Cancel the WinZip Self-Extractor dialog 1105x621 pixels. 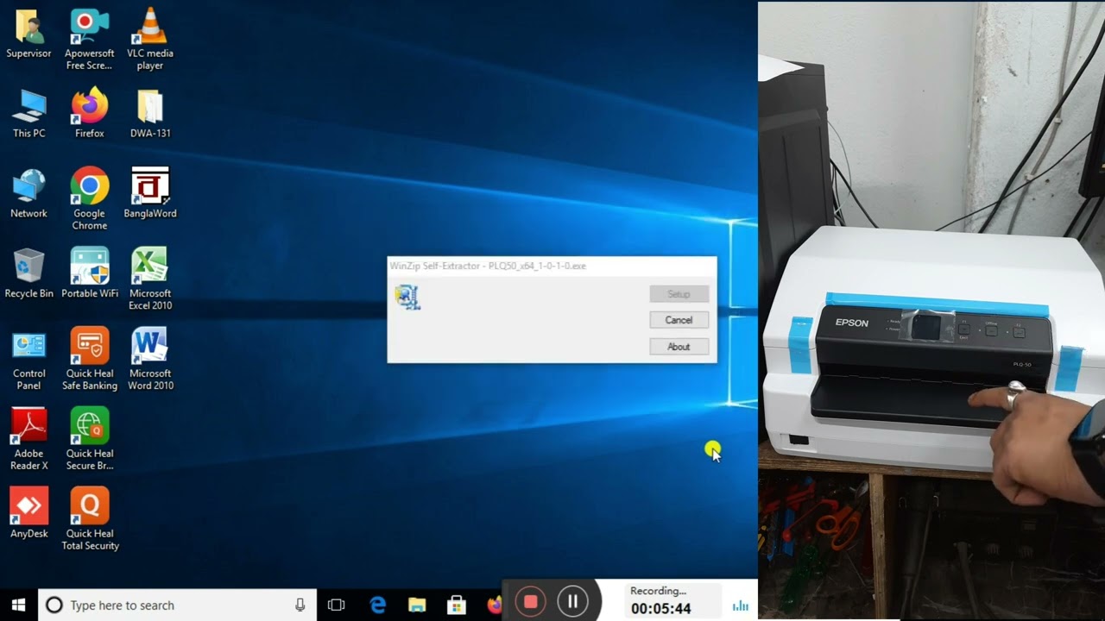point(679,320)
